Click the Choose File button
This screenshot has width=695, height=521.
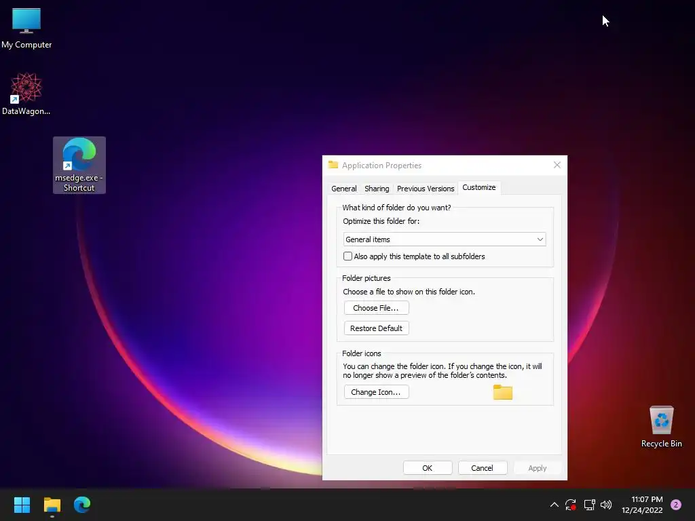click(x=376, y=308)
